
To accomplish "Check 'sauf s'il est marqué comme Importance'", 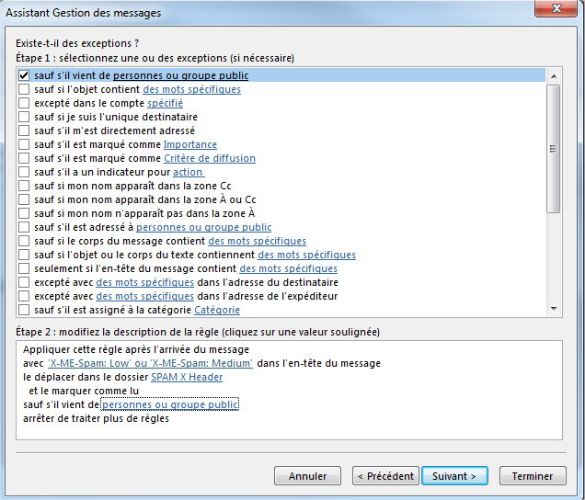I will pos(24,145).
